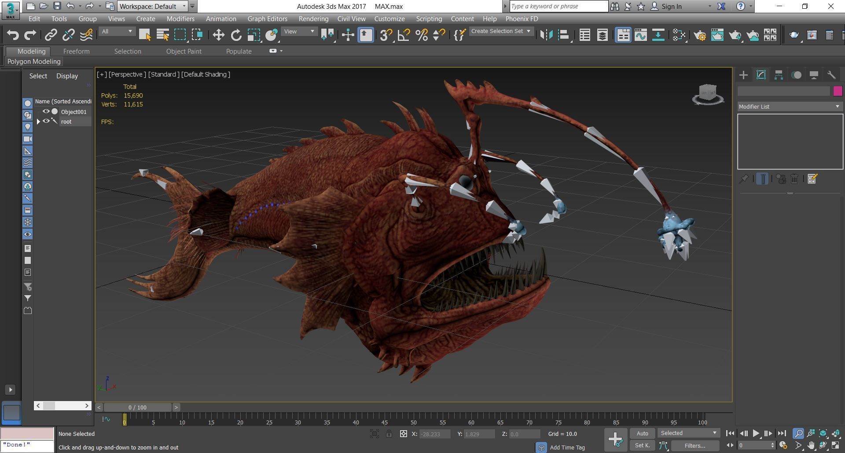Viewport: 845px width, 453px height.
Task: Open the Graph Editors menu
Action: click(267, 19)
